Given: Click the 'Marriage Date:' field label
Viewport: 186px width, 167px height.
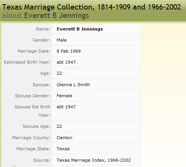Looking at the screenshot, I should click(34, 51).
